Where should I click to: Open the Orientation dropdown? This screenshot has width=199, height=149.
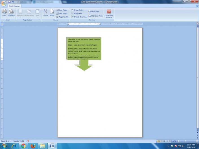pyautogui.click(x=29, y=13)
